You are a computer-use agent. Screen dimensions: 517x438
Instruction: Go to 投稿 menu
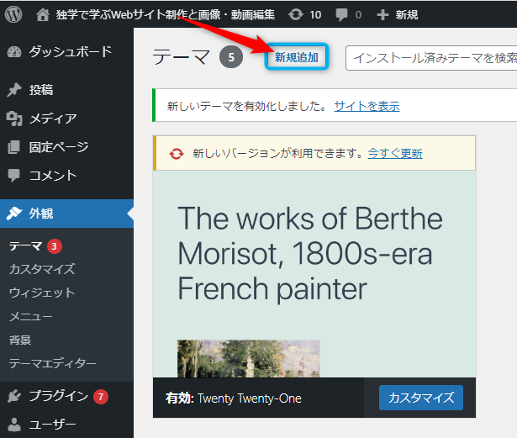[x=41, y=90]
